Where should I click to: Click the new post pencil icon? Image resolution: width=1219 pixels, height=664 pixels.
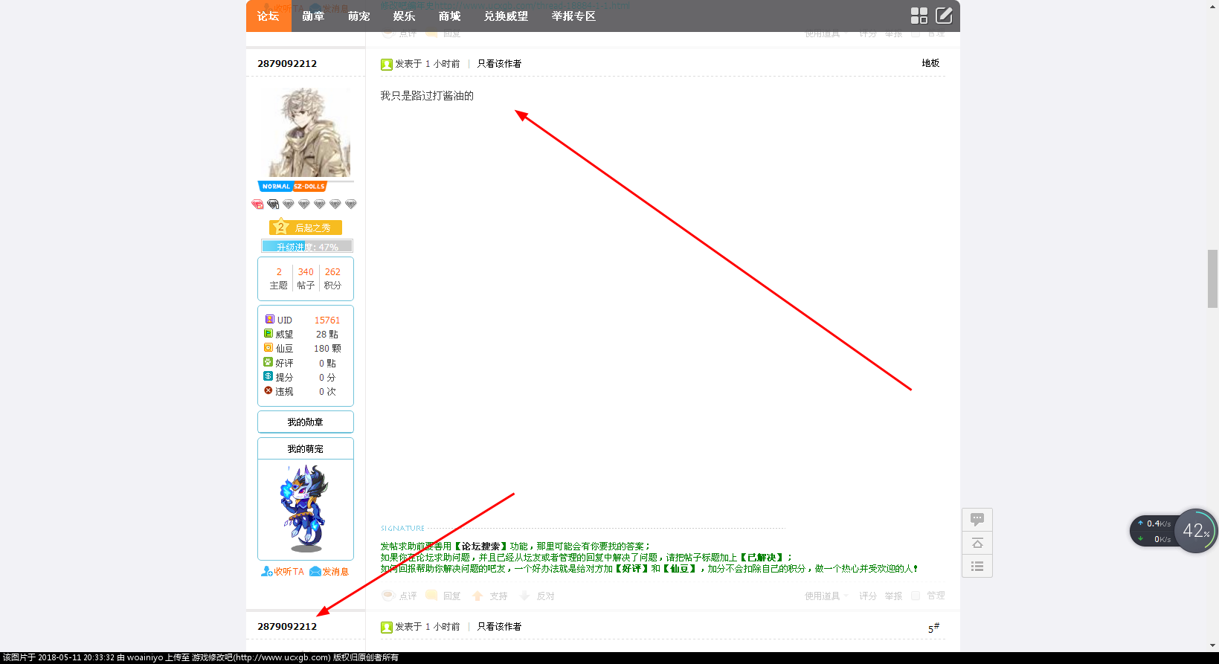[x=944, y=16]
